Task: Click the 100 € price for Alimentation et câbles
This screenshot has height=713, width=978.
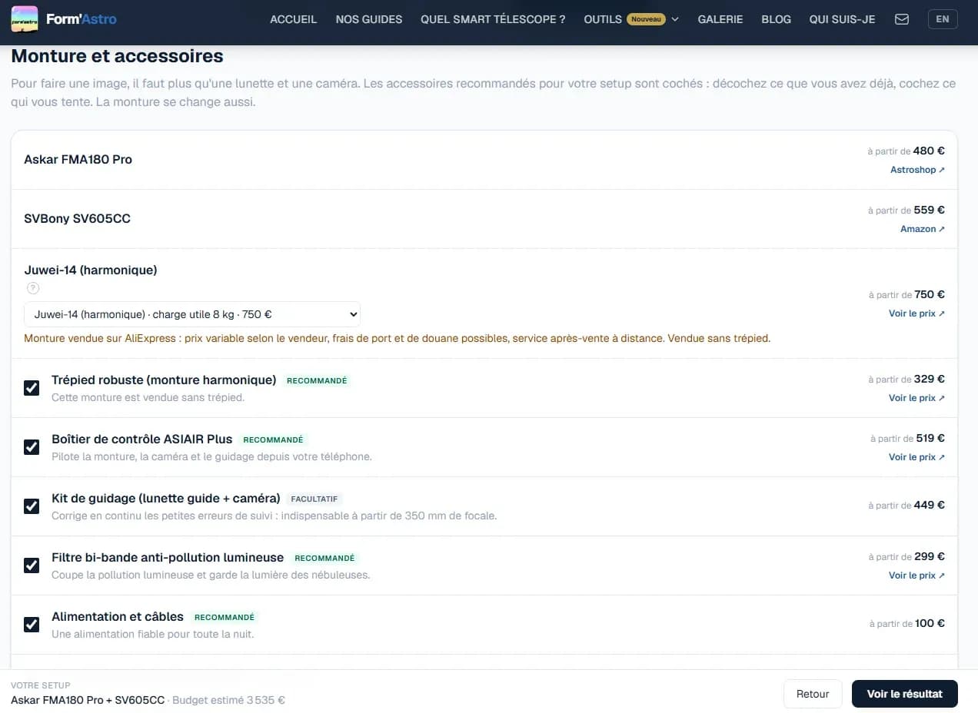Action: point(930,623)
